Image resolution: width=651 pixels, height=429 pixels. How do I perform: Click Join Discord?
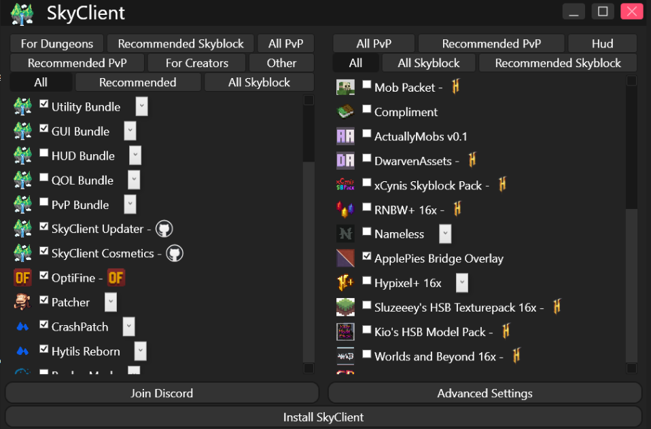tap(162, 392)
